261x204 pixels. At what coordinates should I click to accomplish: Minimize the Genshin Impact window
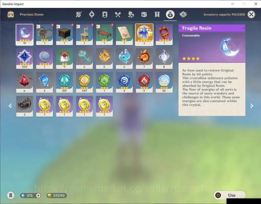(233, 4)
